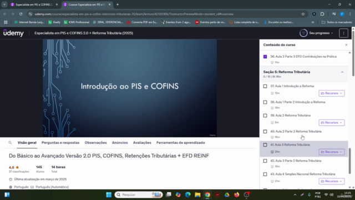Check lecture 37 Aula 1 Introdução a Reforma
Viewport: 355px width, 200px height.
coord(265,86)
